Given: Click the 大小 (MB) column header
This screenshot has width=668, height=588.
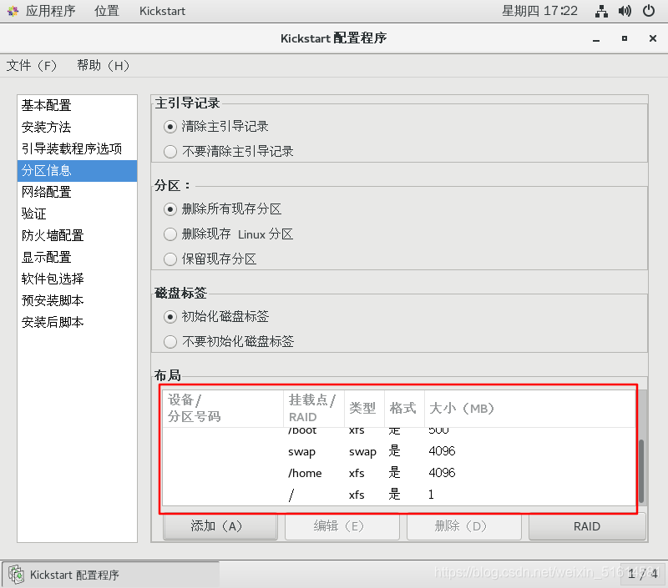Looking at the screenshot, I should pyautogui.click(x=529, y=409).
